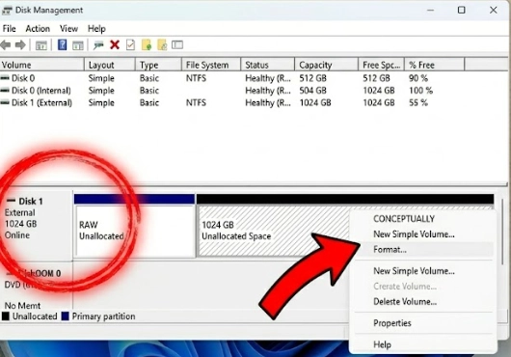Click the Show/Hide Console Tree toolbar icon
511x357 pixels.
tap(41, 45)
